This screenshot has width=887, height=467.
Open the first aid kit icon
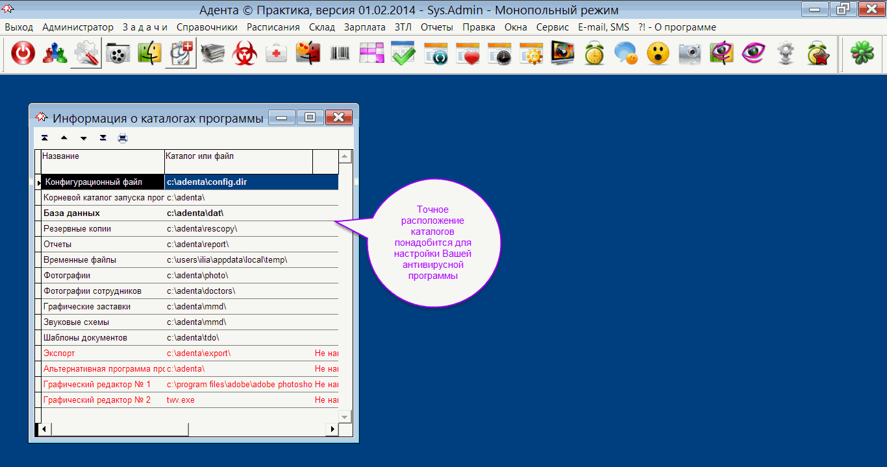coord(277,54)
